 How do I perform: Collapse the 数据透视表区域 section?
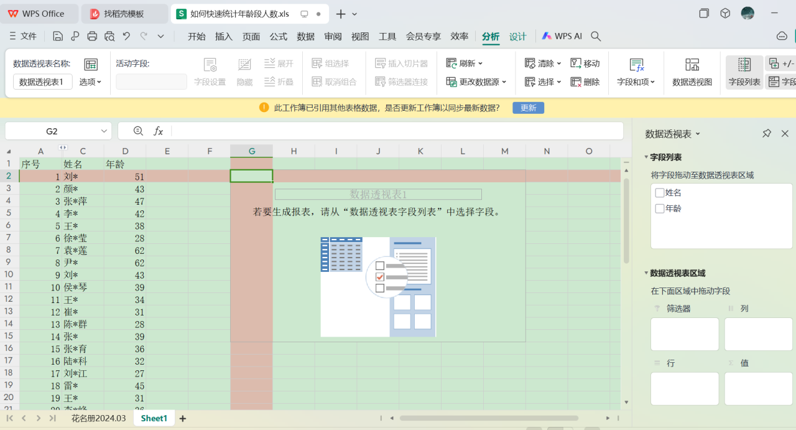(646, 273)
